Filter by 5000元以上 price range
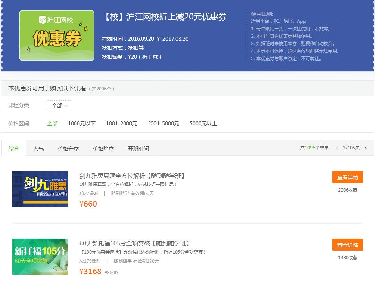 [203, 124]
